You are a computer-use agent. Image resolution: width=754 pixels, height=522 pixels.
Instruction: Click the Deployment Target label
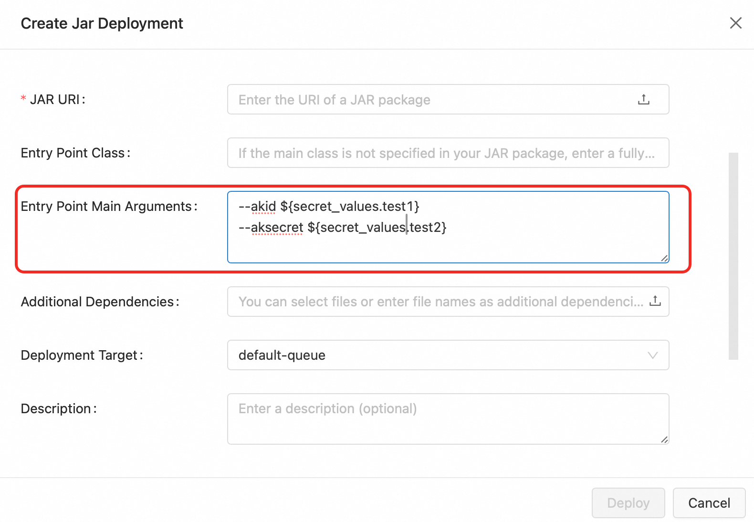[x=80, y=355]
